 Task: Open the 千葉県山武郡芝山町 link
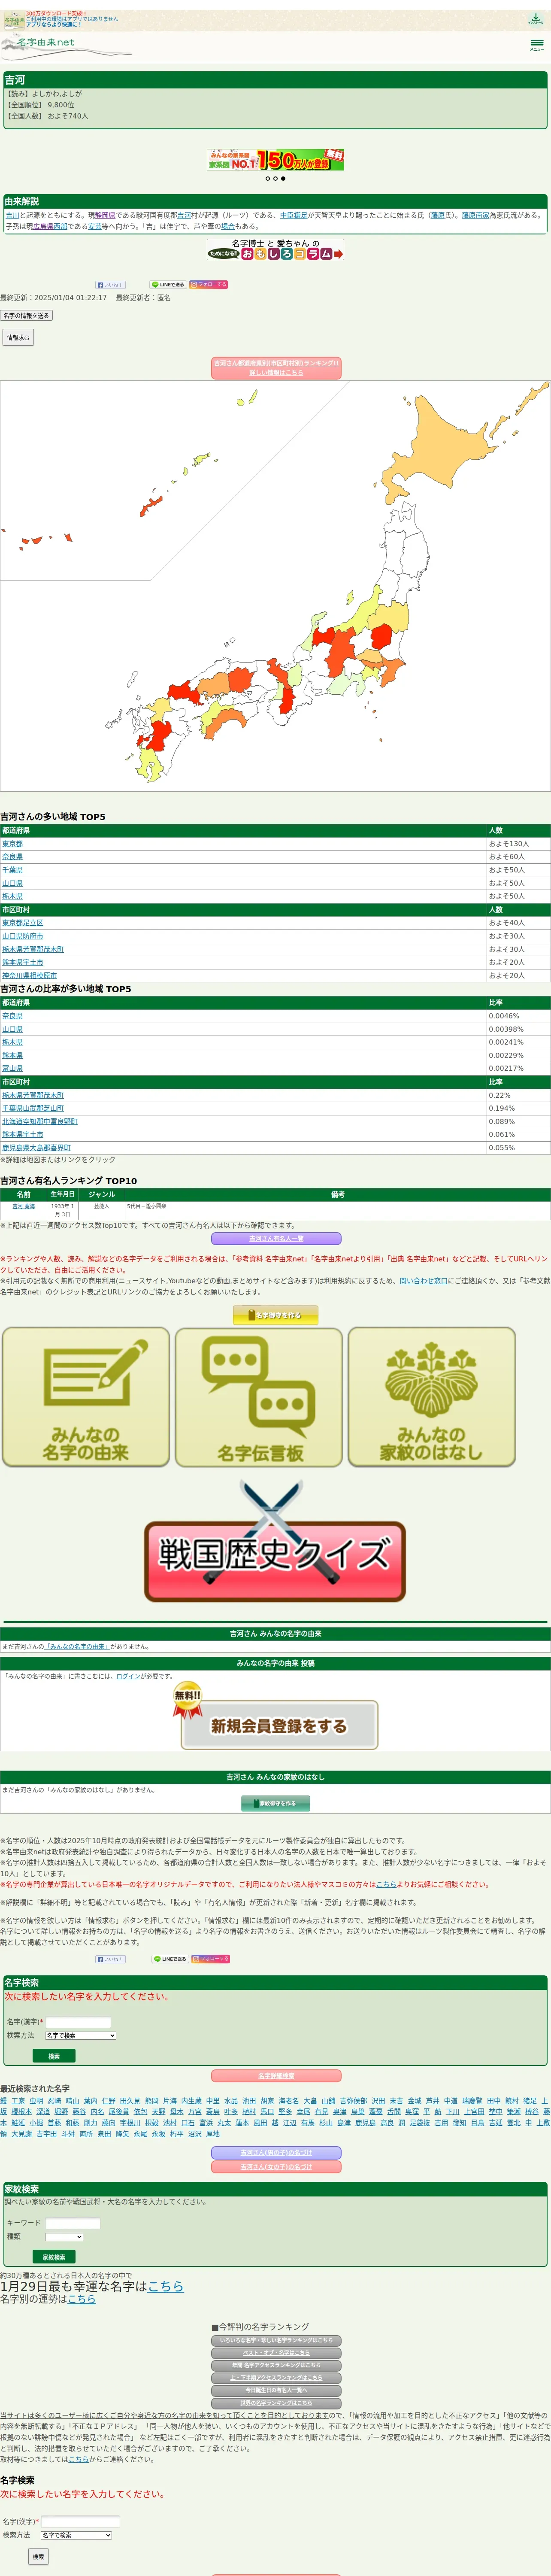coord(33,1108)
